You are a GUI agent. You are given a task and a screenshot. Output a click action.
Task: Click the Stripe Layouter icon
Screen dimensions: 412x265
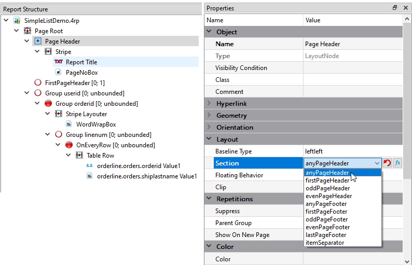(58, 114)
